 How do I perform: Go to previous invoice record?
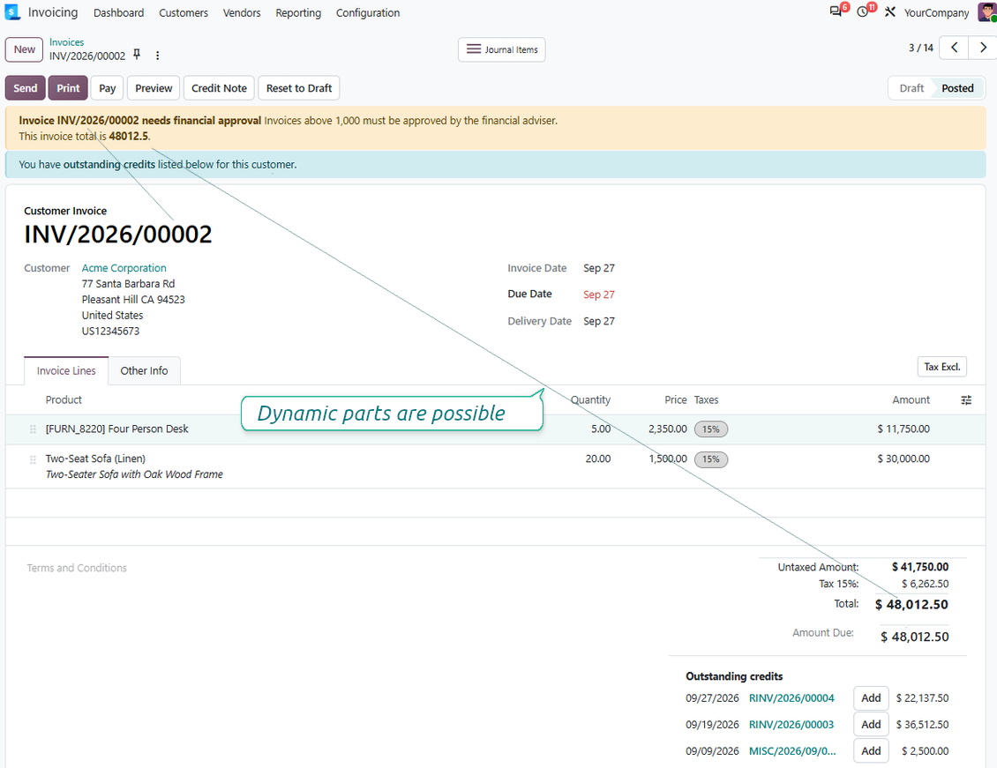point(954,48)
